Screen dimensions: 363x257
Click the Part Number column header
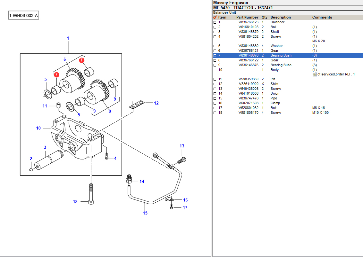tap(247, 17)
